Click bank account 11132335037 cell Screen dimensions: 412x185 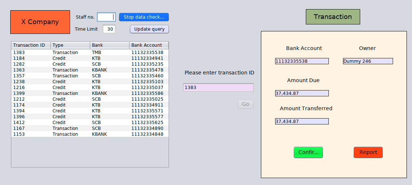(149, 88)
